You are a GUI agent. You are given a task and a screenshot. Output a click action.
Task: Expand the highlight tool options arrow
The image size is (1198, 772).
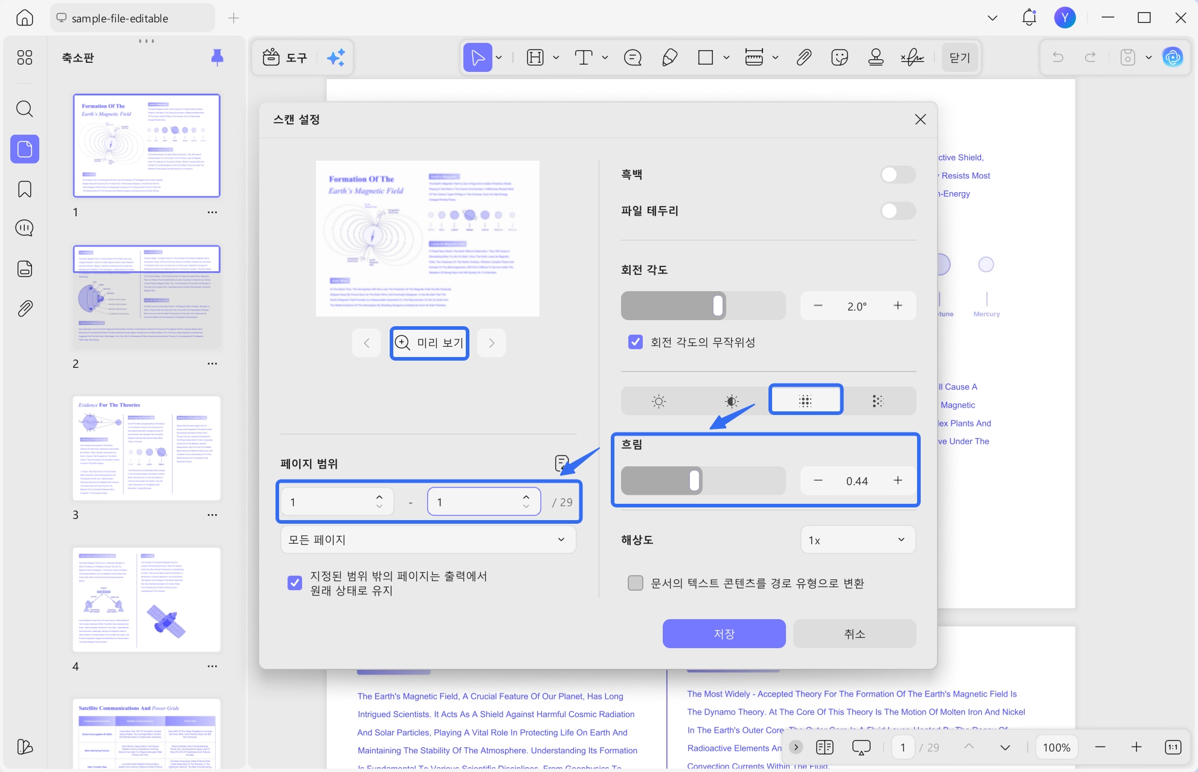click(x=556, y=57)
